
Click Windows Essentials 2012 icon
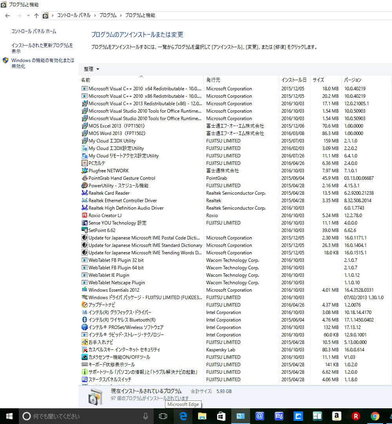85,290
